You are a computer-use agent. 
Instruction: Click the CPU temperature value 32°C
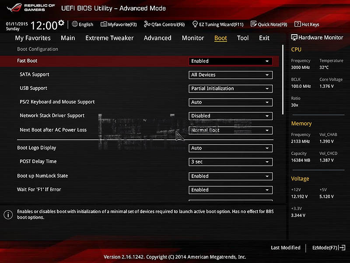coord(324,68)
